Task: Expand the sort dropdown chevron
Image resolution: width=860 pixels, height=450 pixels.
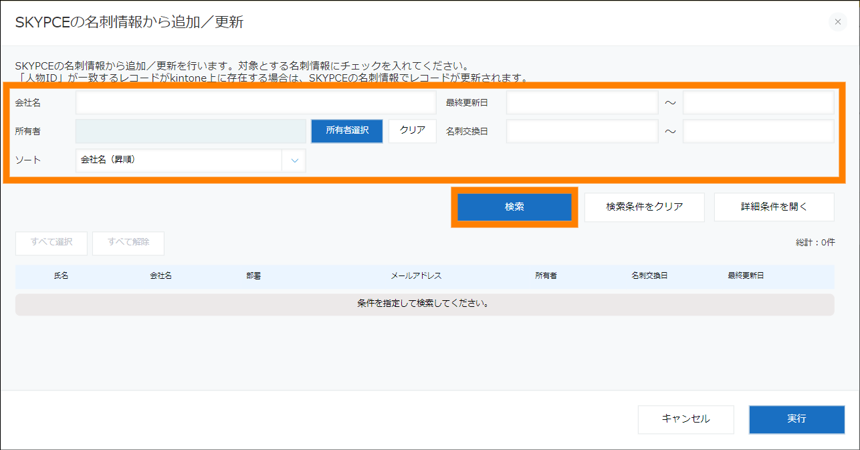Action: coord(294,160)
